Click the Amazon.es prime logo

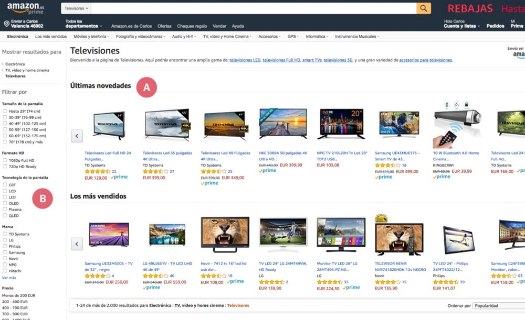point(25,8)
